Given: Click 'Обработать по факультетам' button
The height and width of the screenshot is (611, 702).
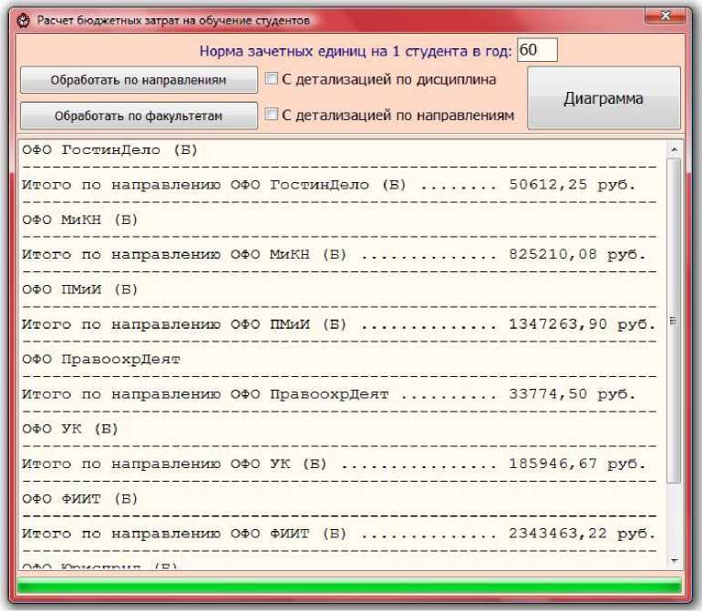Looking at the screenshot, I should tap(139, 116).
